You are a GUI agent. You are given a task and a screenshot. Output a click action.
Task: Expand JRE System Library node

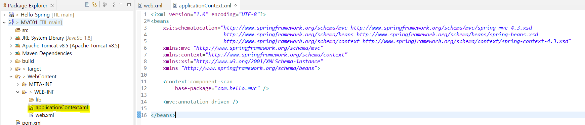(11, 38)
